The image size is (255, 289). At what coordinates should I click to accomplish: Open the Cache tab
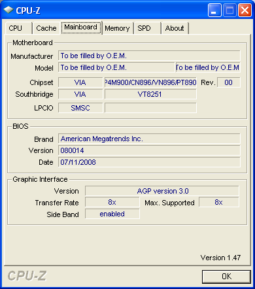point(46,28)
